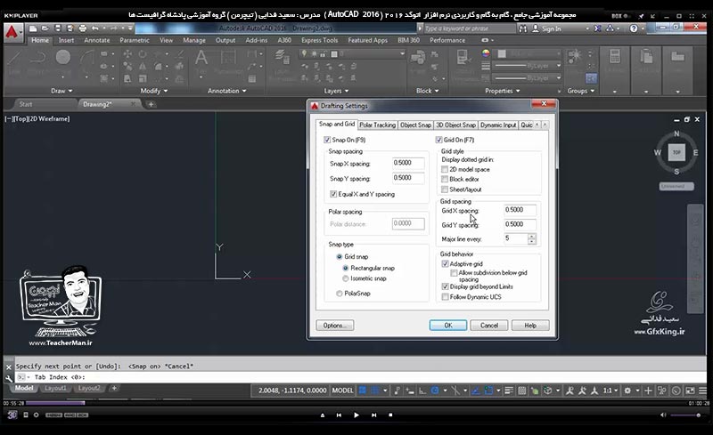Viewport: 713px width, 435px height.
Task: Toggle Display grid beyond Limits checkbox
Action: [x=445, y=287]
